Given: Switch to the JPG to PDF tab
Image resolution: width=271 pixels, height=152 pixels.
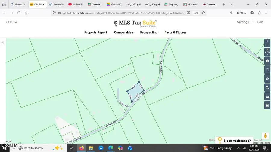Looking at the screenshot, I should coord(114,5).
